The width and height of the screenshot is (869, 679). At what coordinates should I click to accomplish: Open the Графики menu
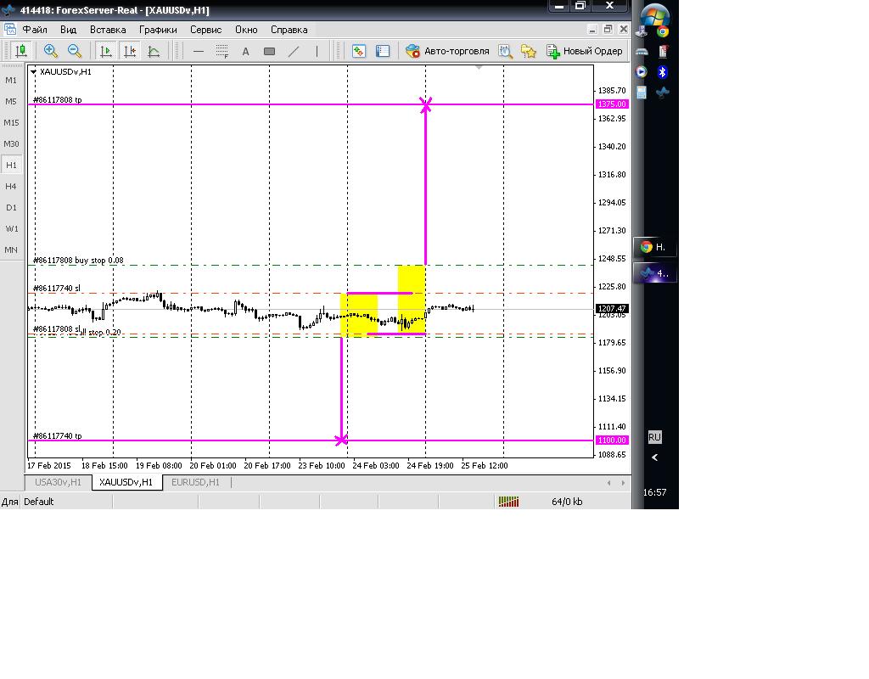pyautogui.click(x=158, y=30)
